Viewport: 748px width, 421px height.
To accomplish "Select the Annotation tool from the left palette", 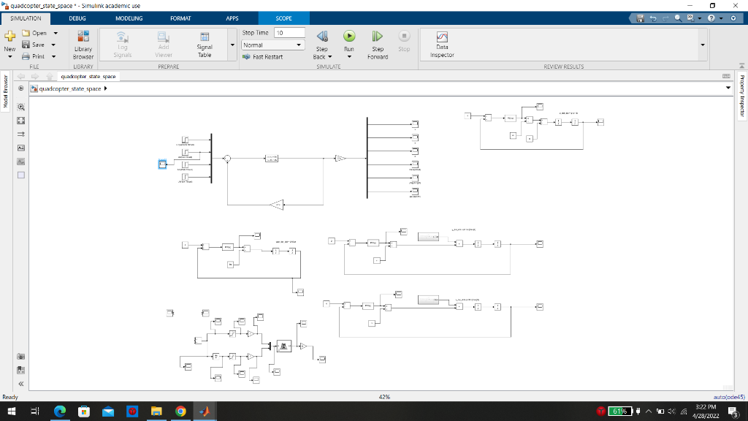I will (x=20, y=148).
